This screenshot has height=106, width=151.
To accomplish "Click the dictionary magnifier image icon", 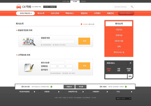I will 29,41.
